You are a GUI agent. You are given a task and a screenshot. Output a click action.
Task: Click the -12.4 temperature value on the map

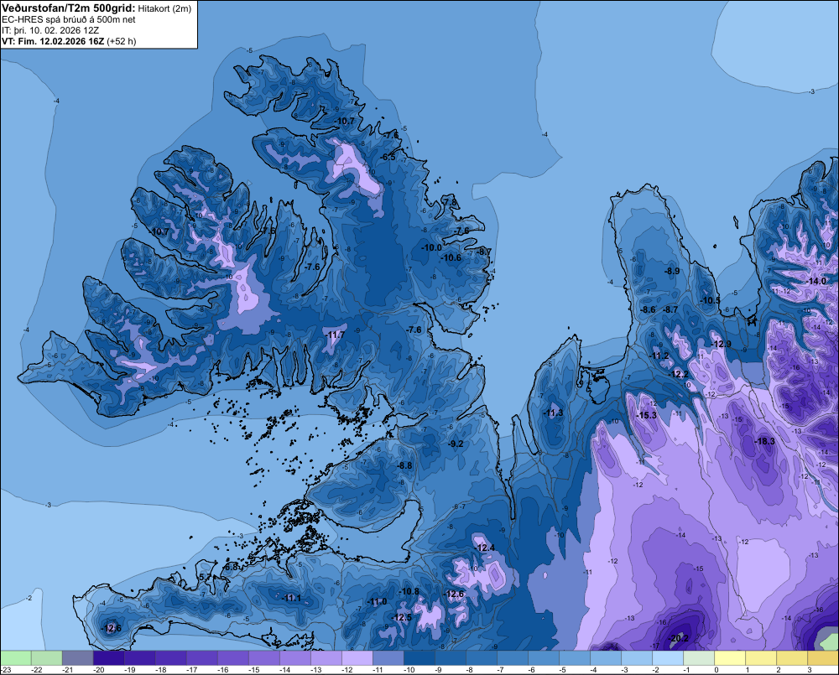click(x=485, y=548)
